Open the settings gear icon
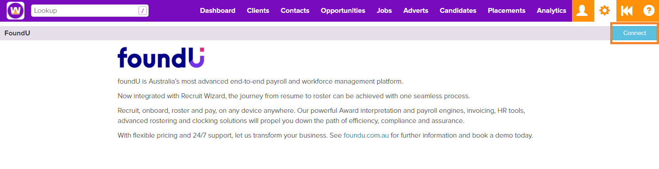659x169 pixels. coord(604,11)
